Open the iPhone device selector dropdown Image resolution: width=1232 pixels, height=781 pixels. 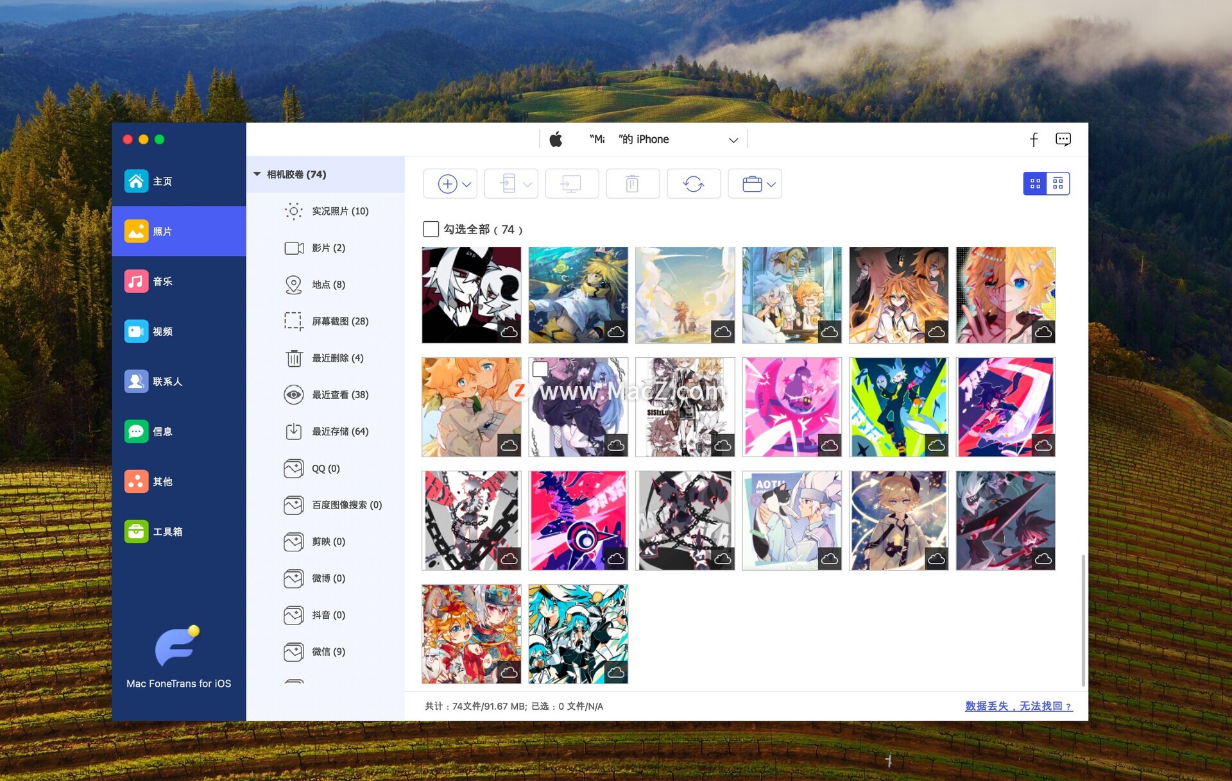pyautogui.click(x=733, y=140)
